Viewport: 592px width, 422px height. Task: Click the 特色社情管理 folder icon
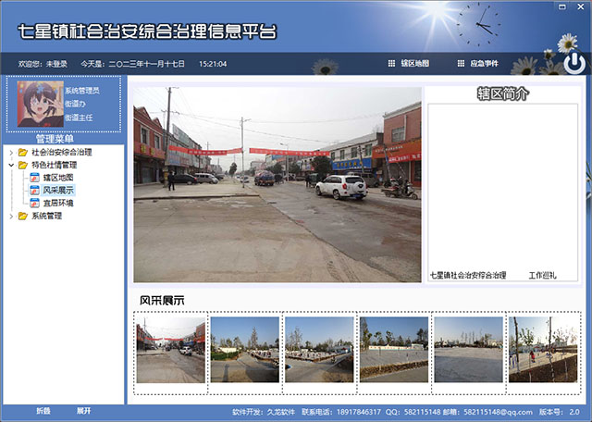pos(23,165)
